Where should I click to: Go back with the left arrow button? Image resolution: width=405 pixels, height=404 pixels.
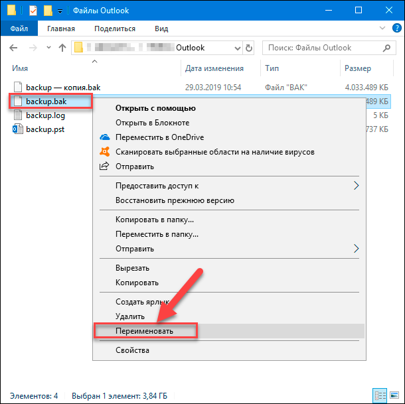(x=13, y=48)
